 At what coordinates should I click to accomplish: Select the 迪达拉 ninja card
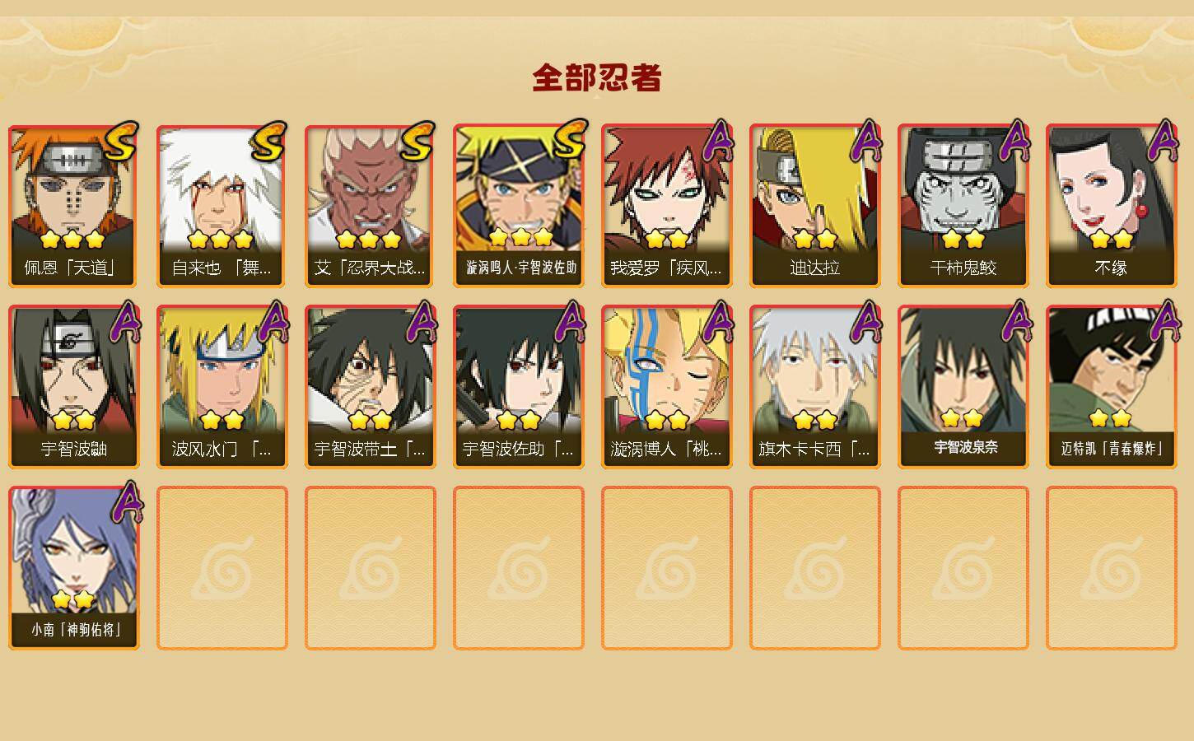click(815, 206)
